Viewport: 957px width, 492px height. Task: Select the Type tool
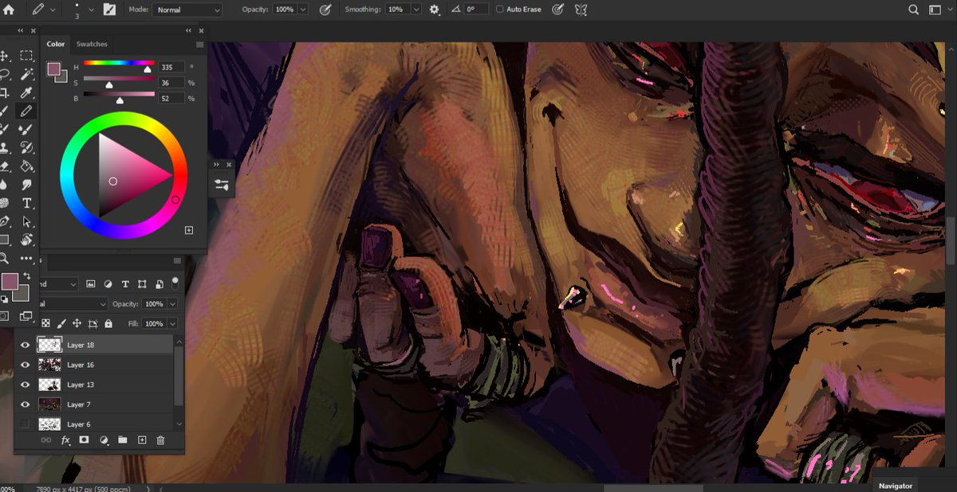[26, 204]
